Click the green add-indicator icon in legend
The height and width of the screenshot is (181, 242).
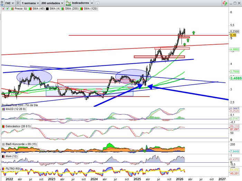point(7,8)
